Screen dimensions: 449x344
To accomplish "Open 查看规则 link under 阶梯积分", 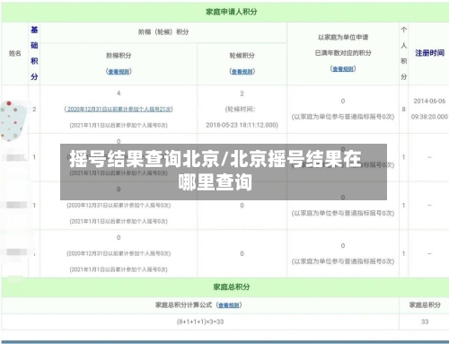I will coord(119,72).
